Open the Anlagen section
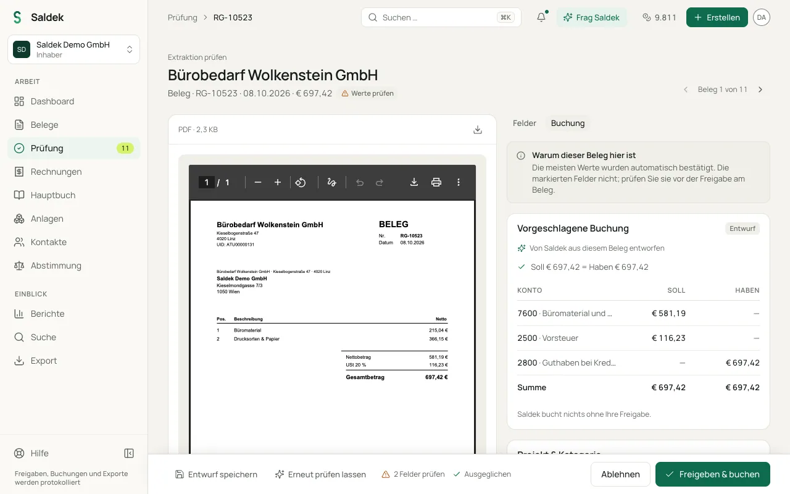This screenshot has height=494, width=790. [73, 219]
